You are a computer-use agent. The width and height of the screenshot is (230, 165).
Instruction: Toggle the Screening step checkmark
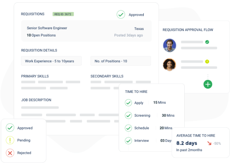point(128,115)
